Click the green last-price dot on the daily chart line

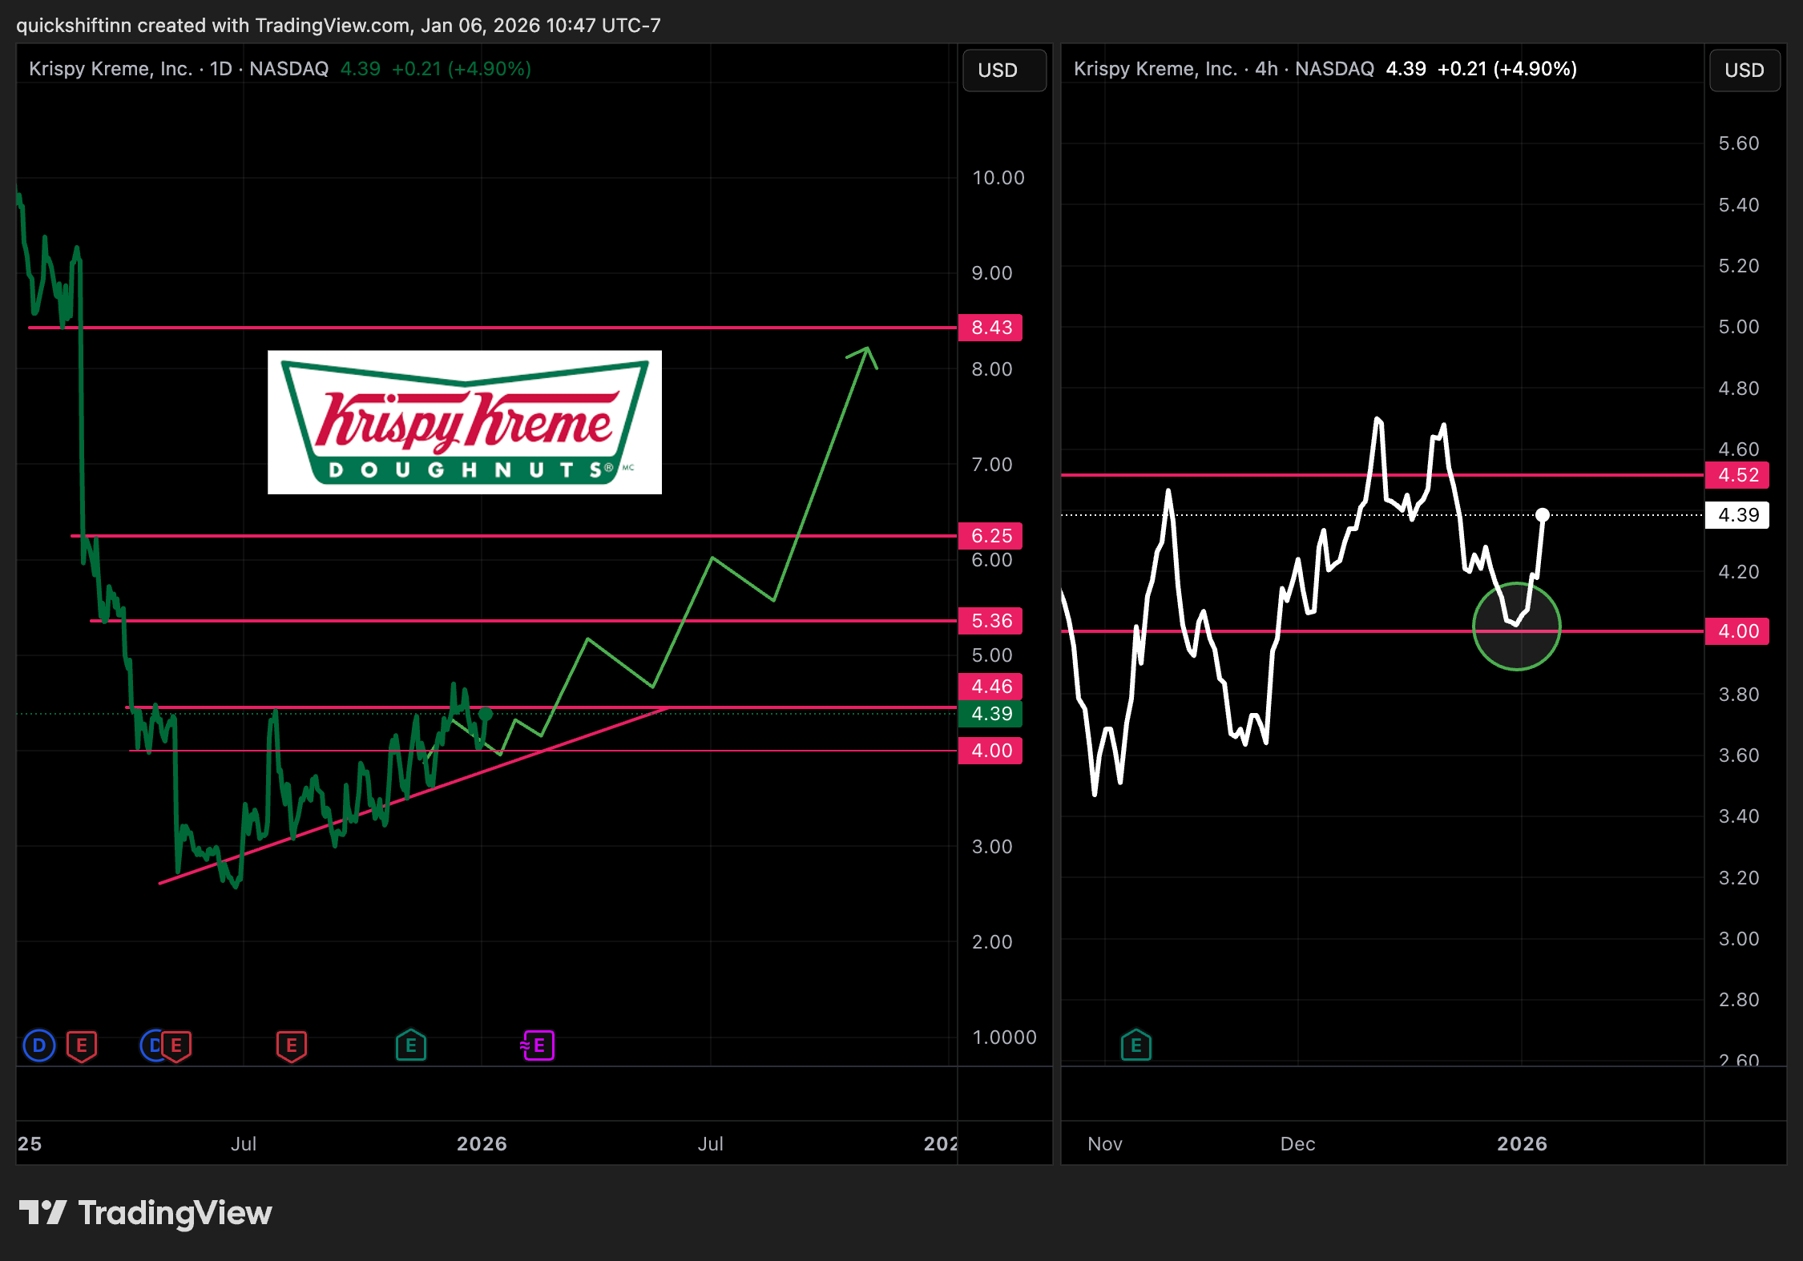486,714
